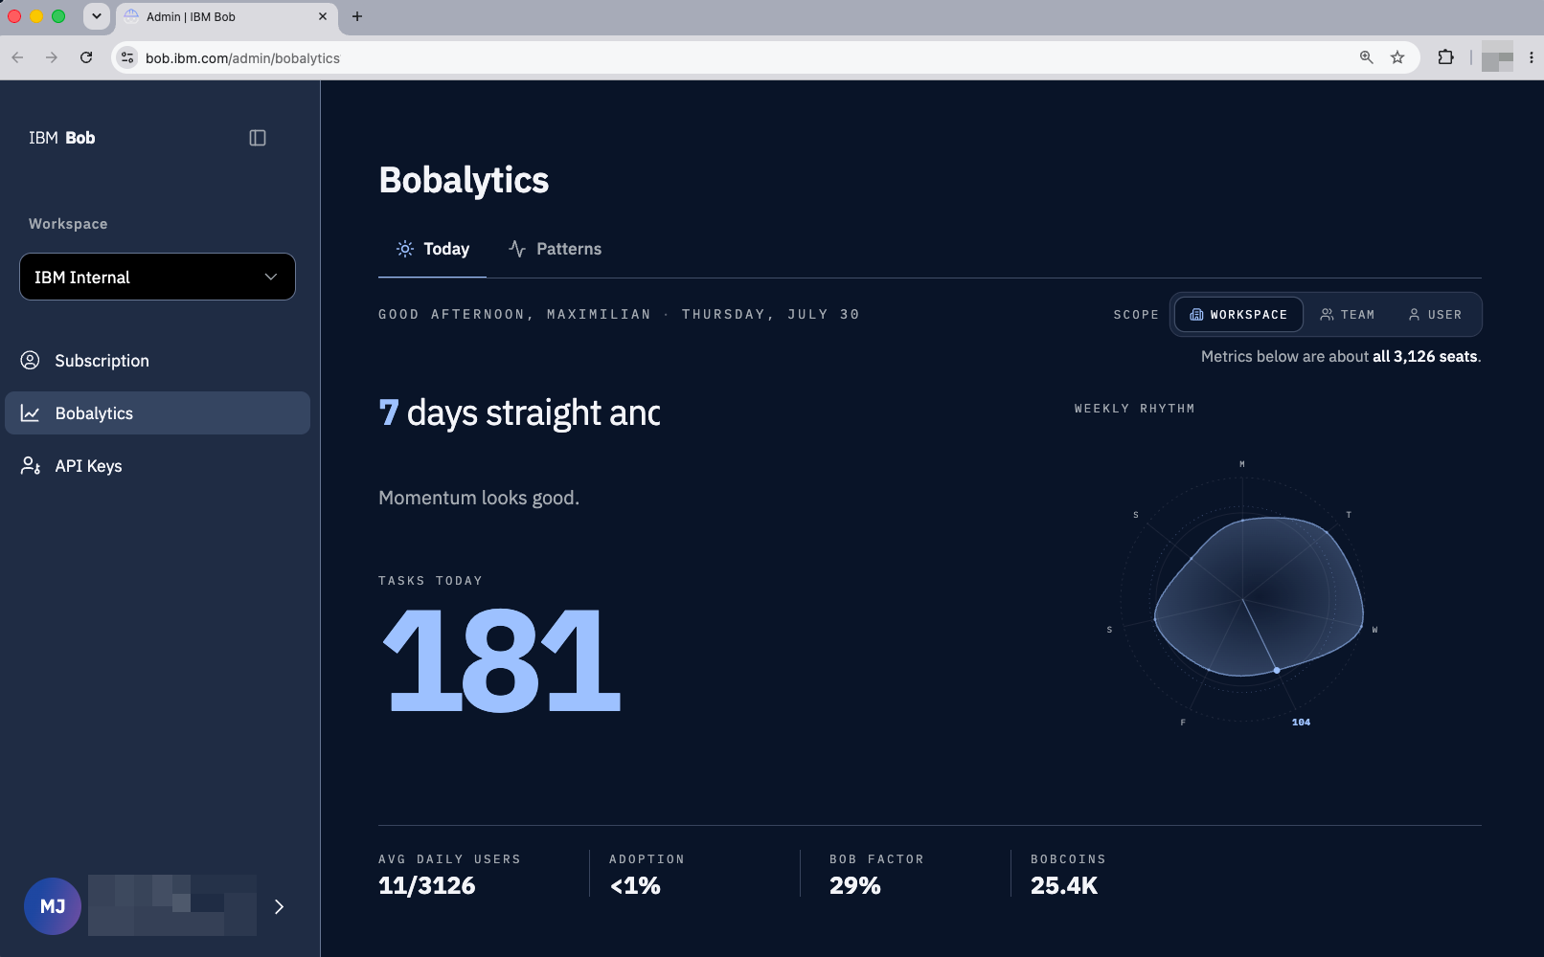Click the Subscription user-circle icon

[31, 361]
